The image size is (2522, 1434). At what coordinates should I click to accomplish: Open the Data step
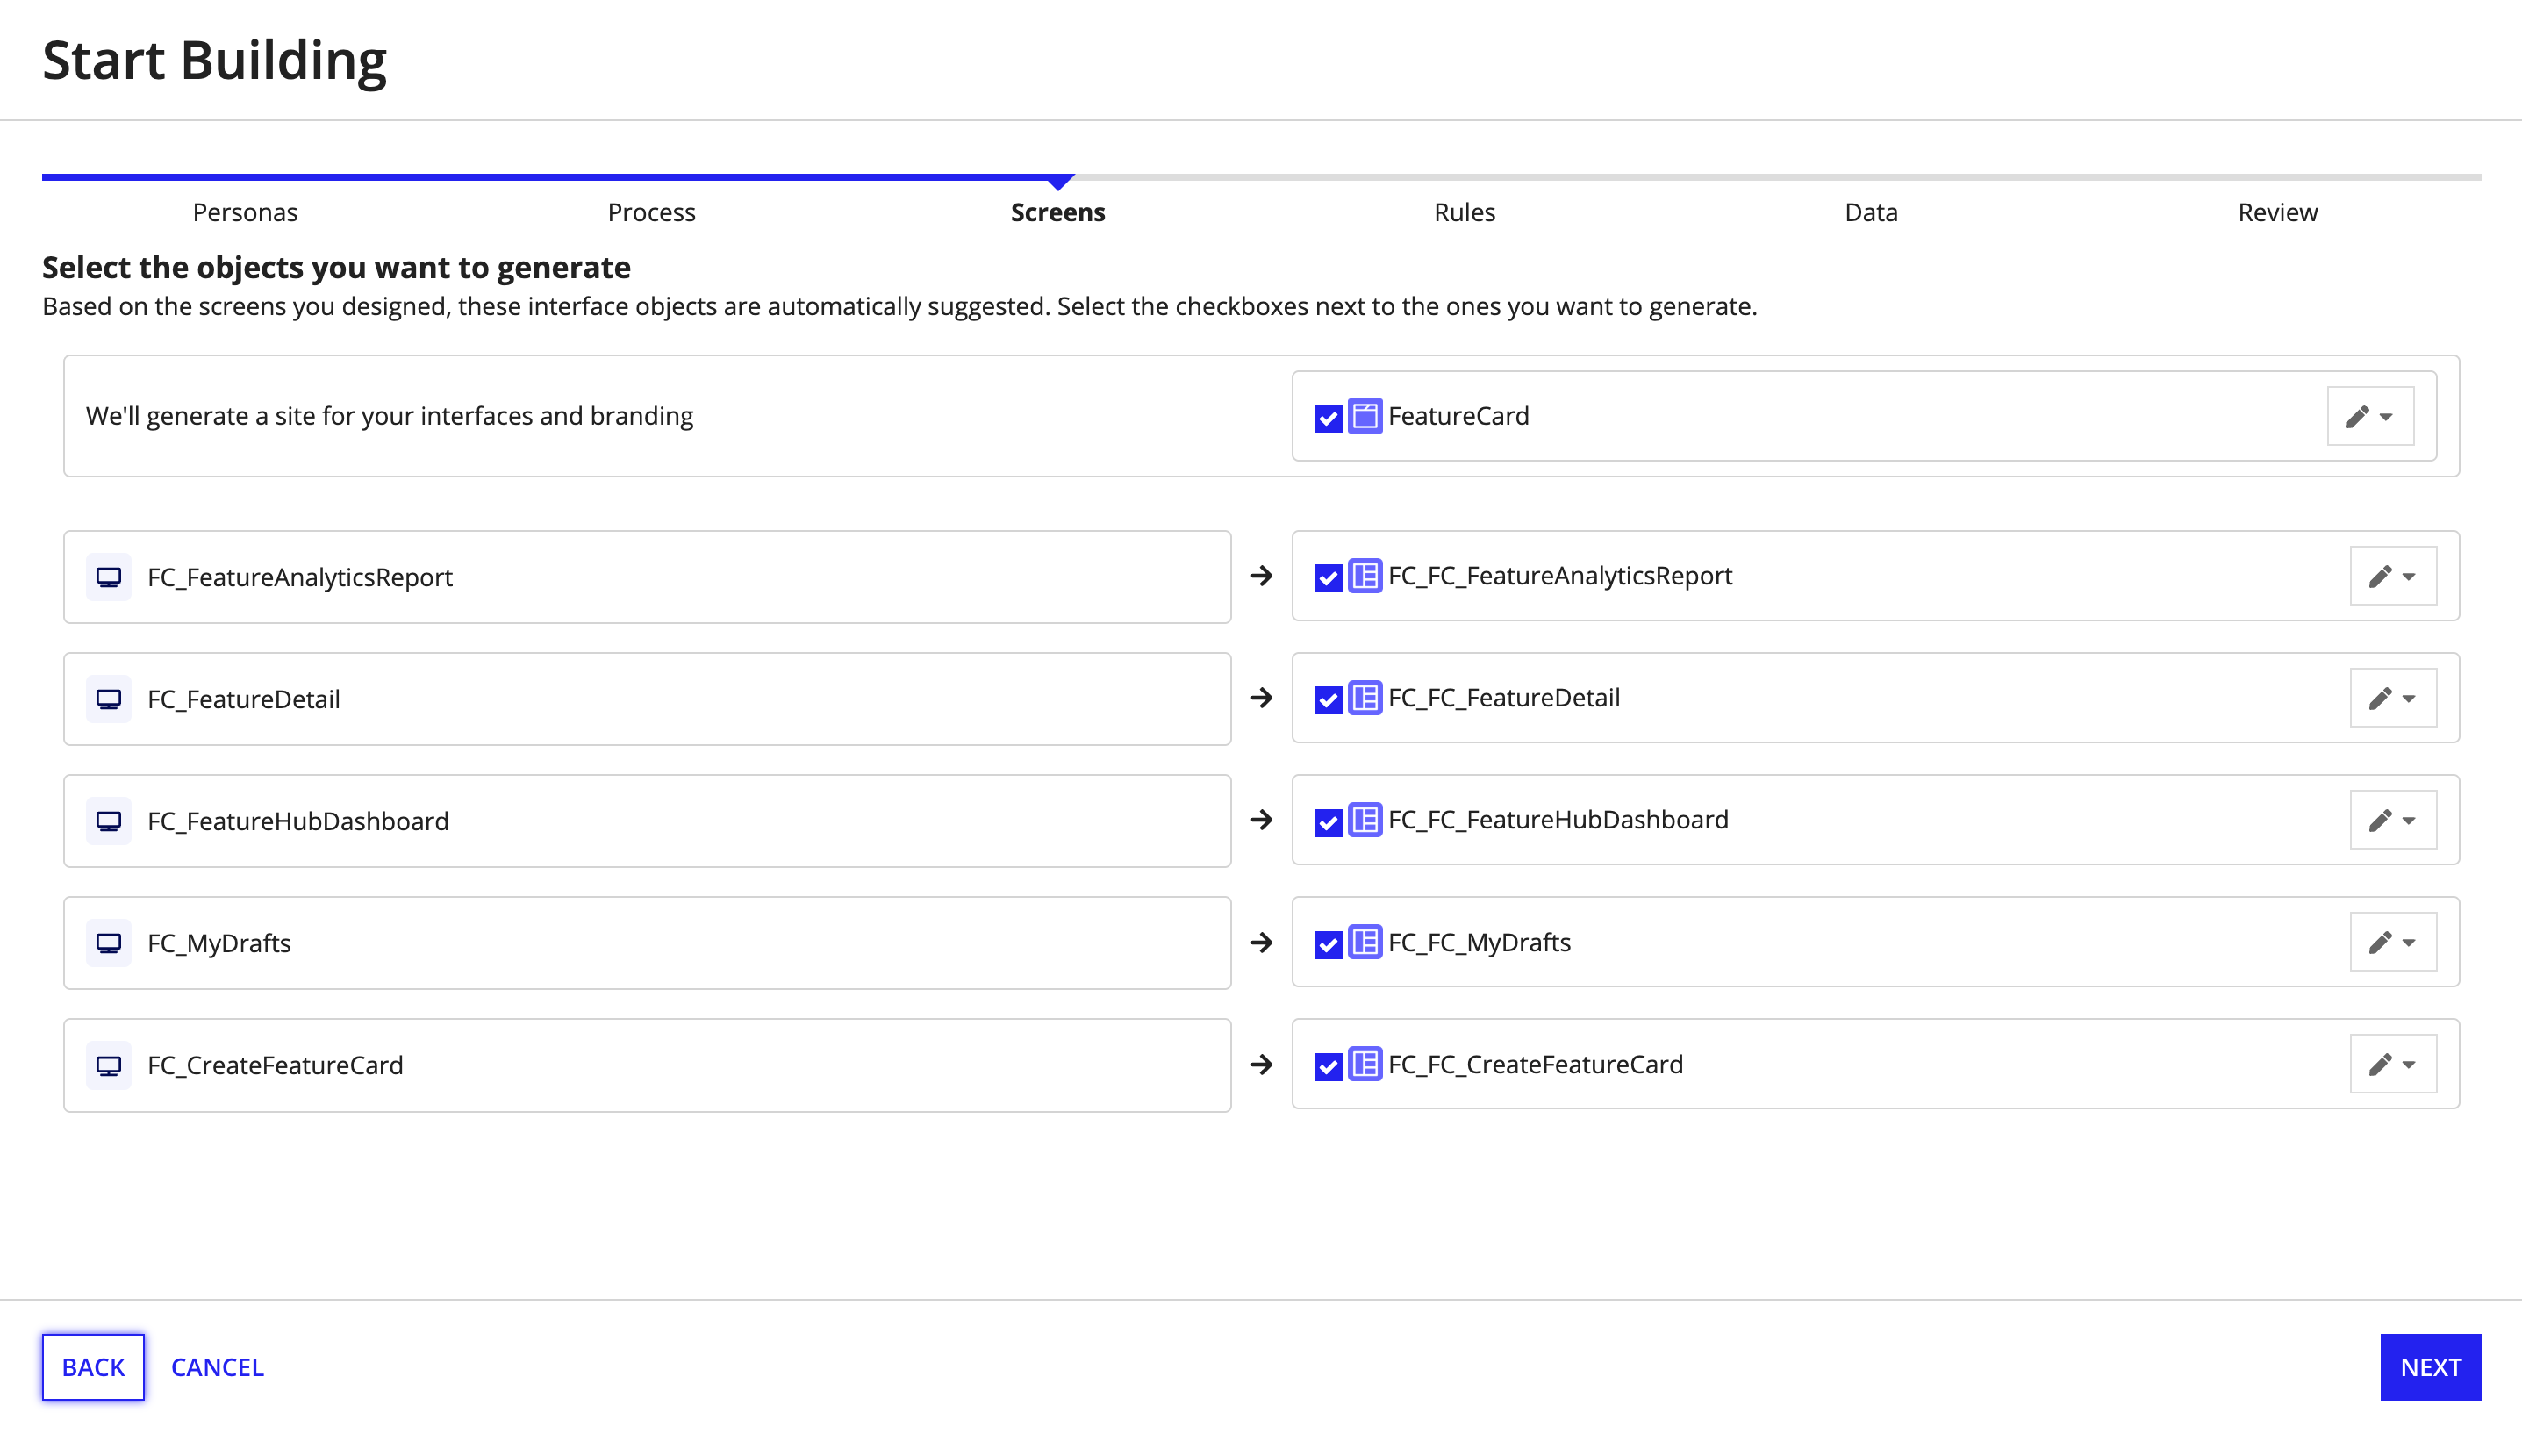[1871, 212]
